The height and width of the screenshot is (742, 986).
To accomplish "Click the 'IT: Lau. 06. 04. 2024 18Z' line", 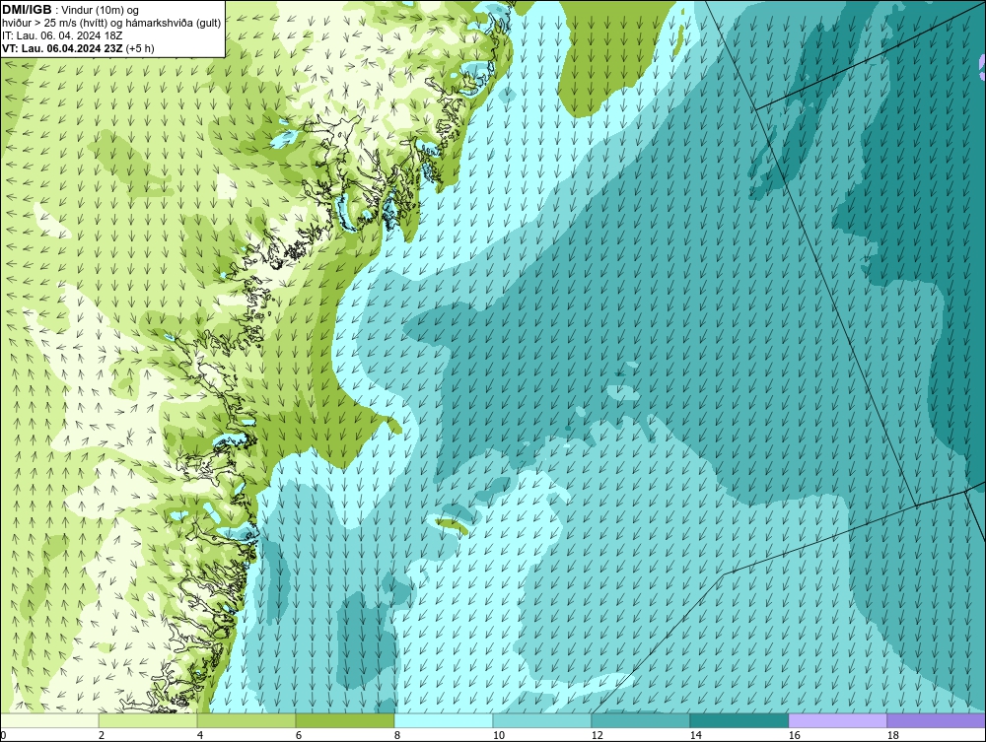I will (62, 35).
